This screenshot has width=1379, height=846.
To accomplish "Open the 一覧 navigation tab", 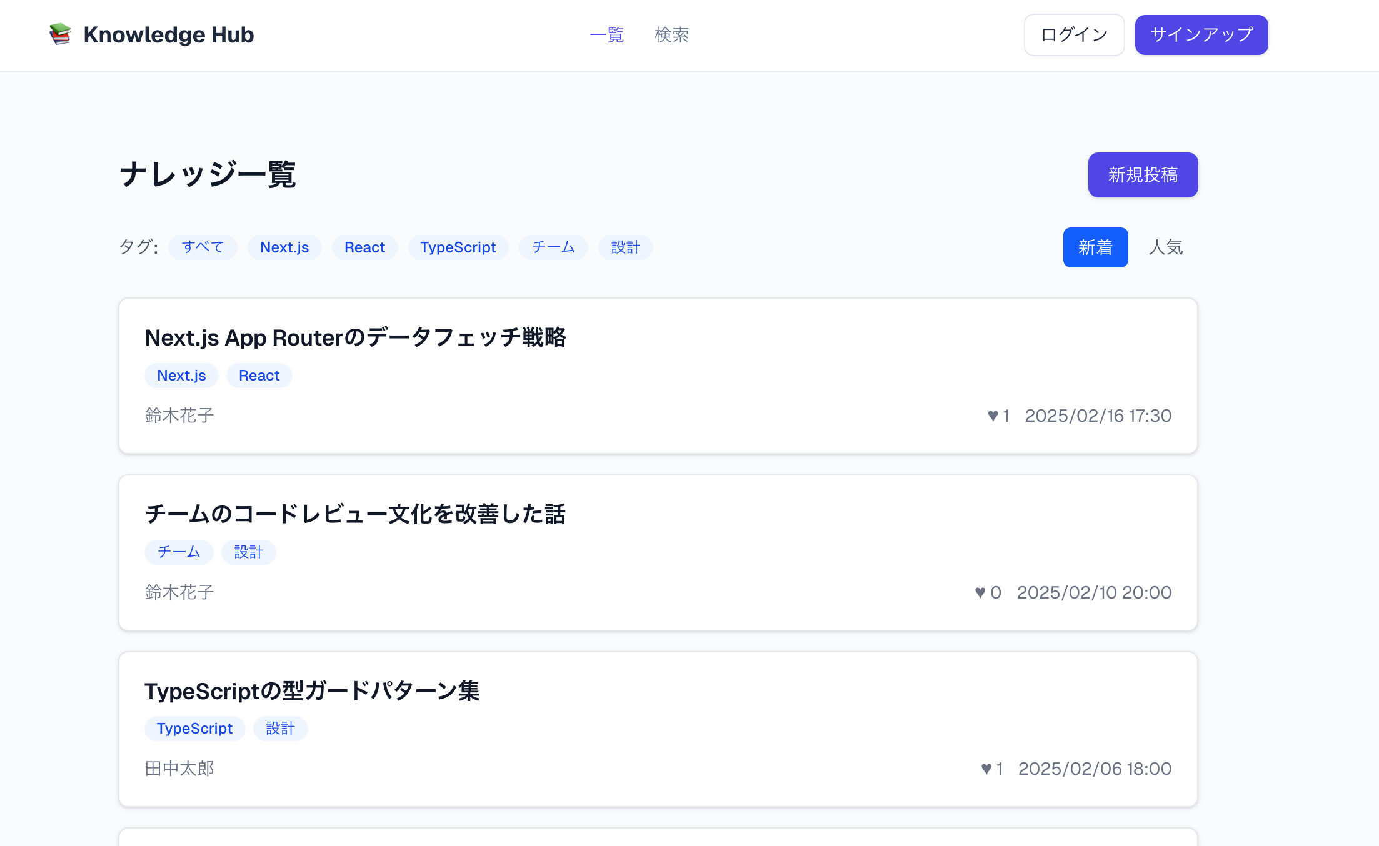I will click(606, 35).
